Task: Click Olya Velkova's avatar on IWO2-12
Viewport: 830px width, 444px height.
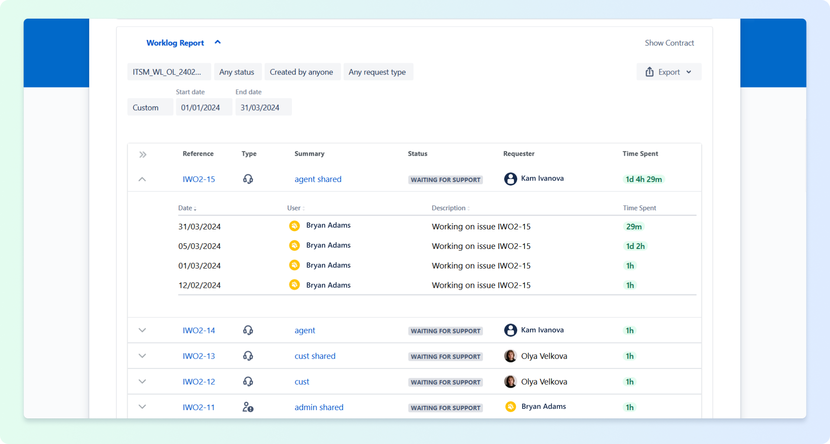Action: (x=510, y=382)
